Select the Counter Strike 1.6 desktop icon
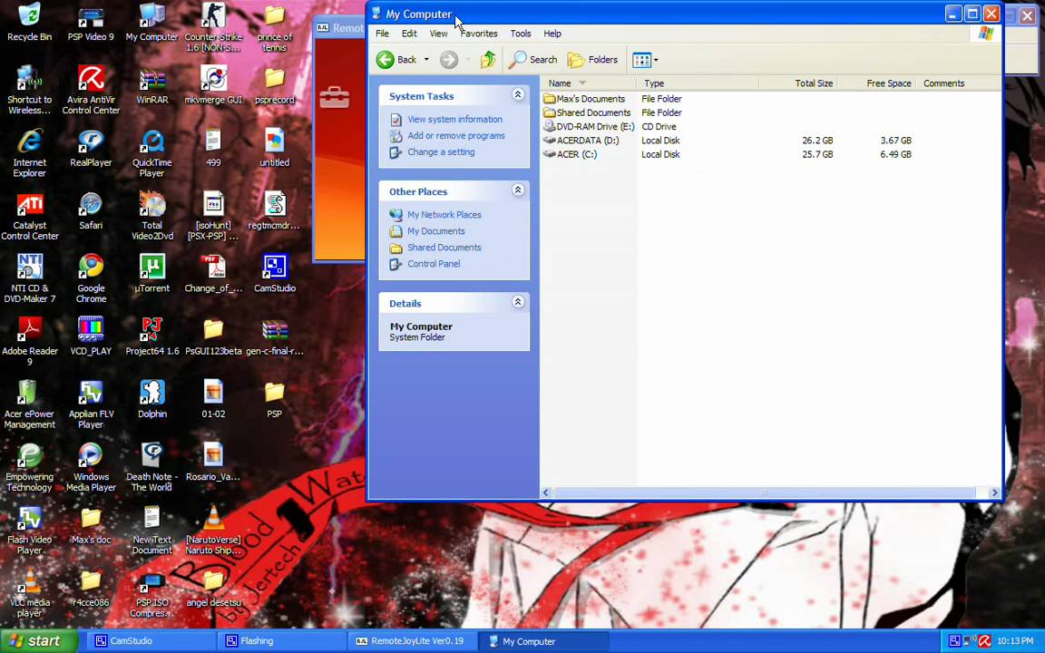 [213, 26]
